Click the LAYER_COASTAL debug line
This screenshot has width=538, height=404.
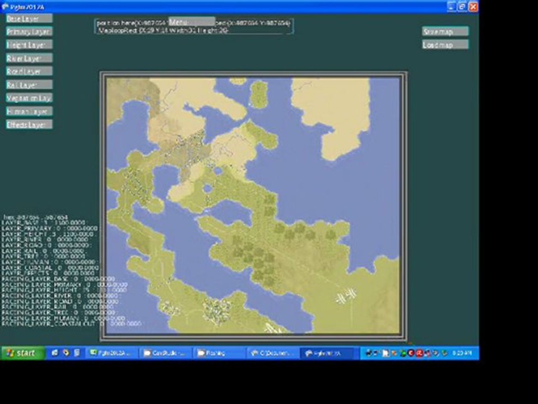50,267
